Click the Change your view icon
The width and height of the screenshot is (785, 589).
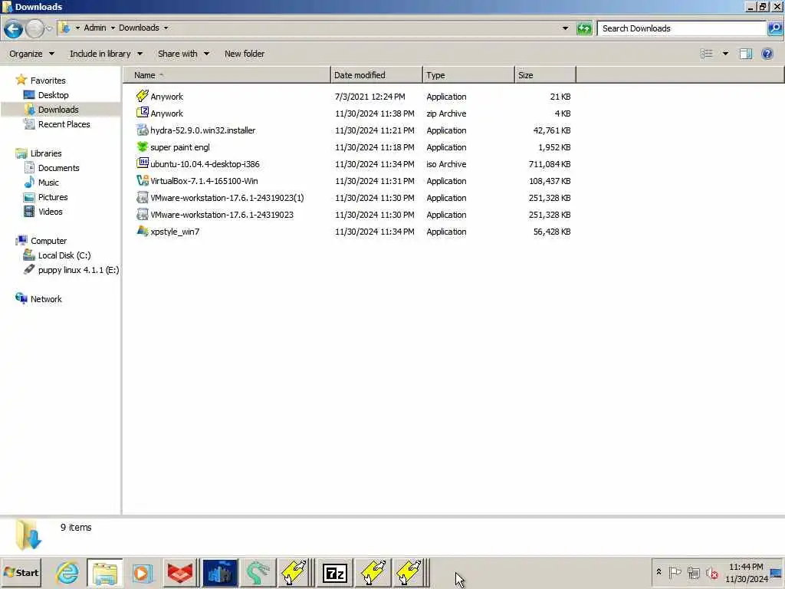tap(706, 54)
